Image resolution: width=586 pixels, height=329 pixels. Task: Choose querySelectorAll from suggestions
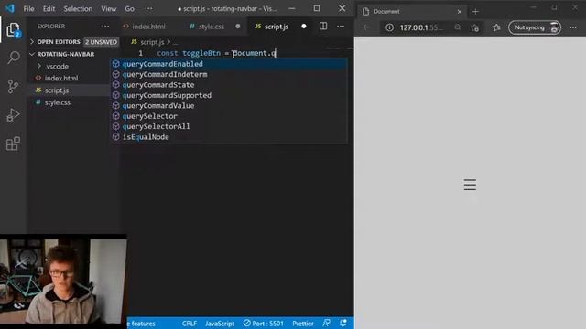[229, 126]
